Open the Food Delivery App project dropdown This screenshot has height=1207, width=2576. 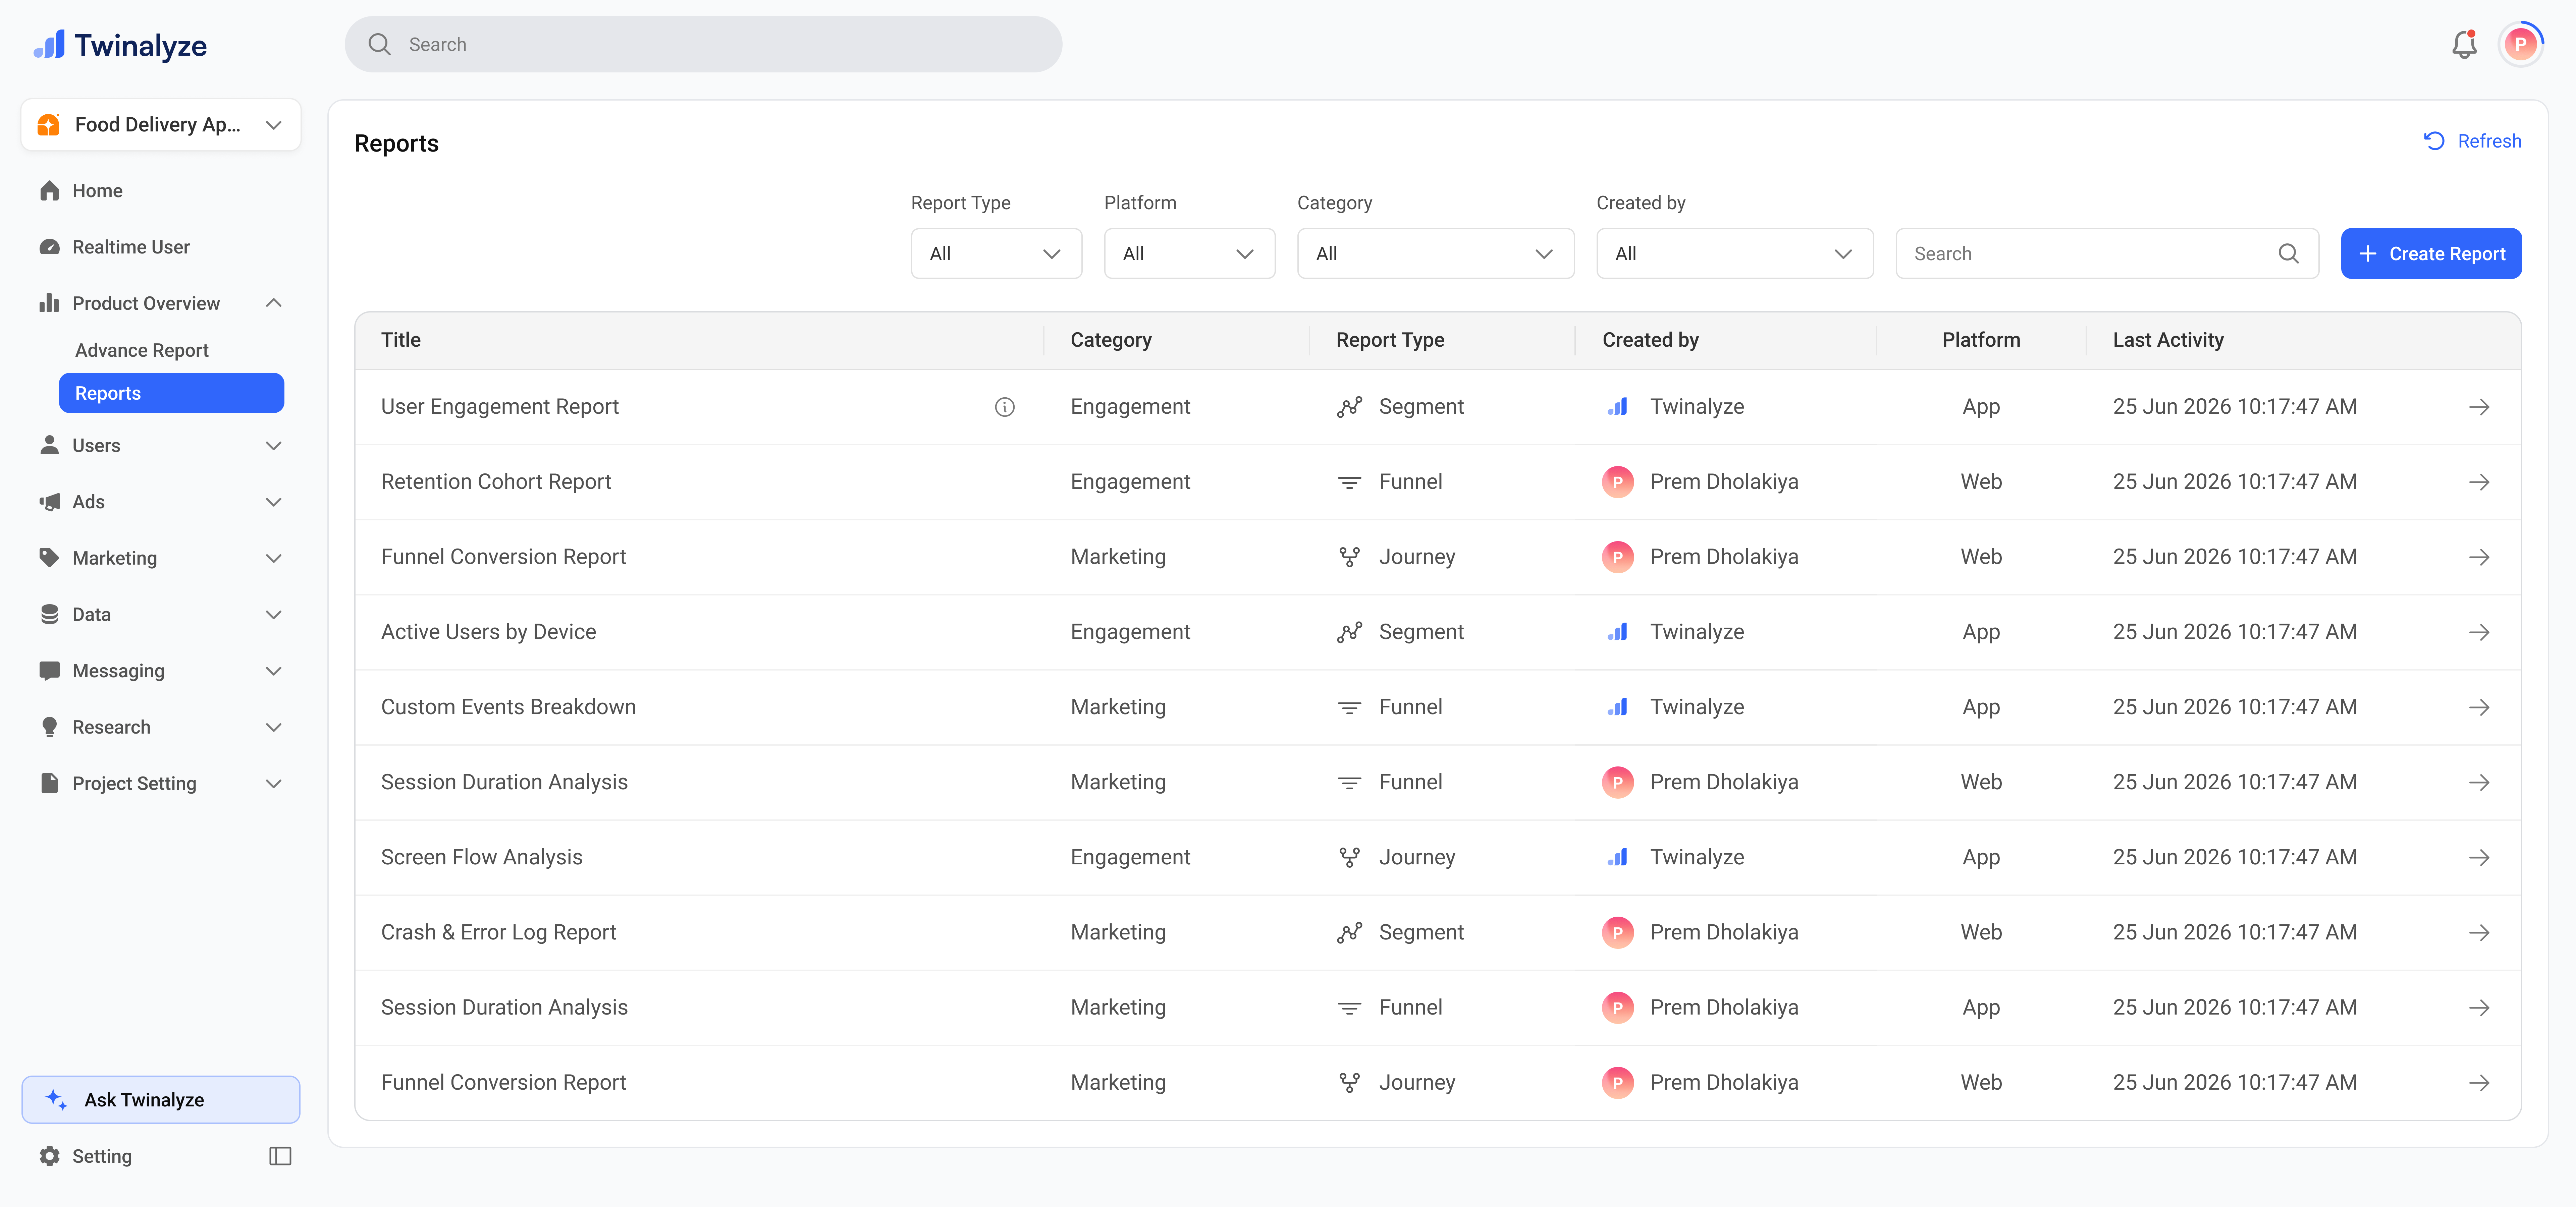click(161, 125)
